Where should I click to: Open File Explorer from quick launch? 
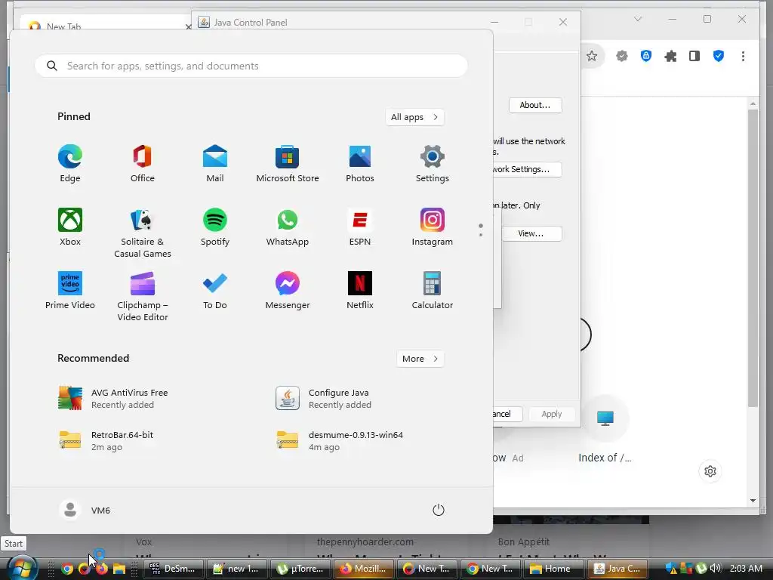(x=119, y=569)
